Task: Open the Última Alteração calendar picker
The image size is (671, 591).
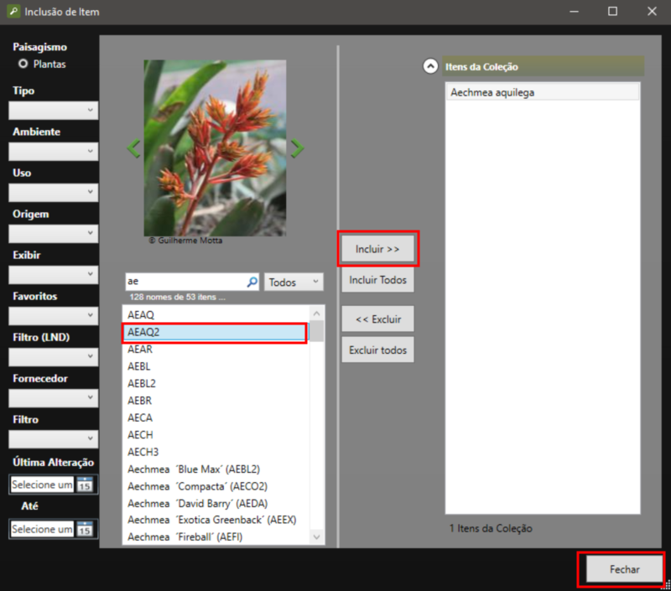Action: [x=85, y=485]
